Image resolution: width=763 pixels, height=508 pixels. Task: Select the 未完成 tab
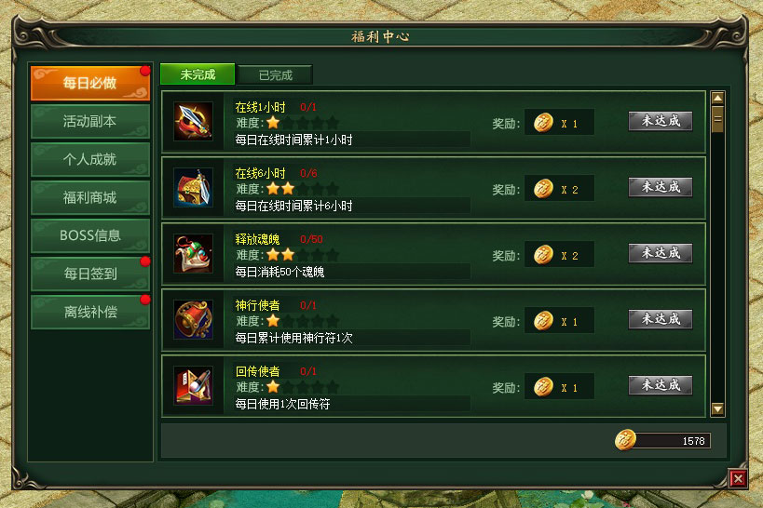tap(198, 74)
